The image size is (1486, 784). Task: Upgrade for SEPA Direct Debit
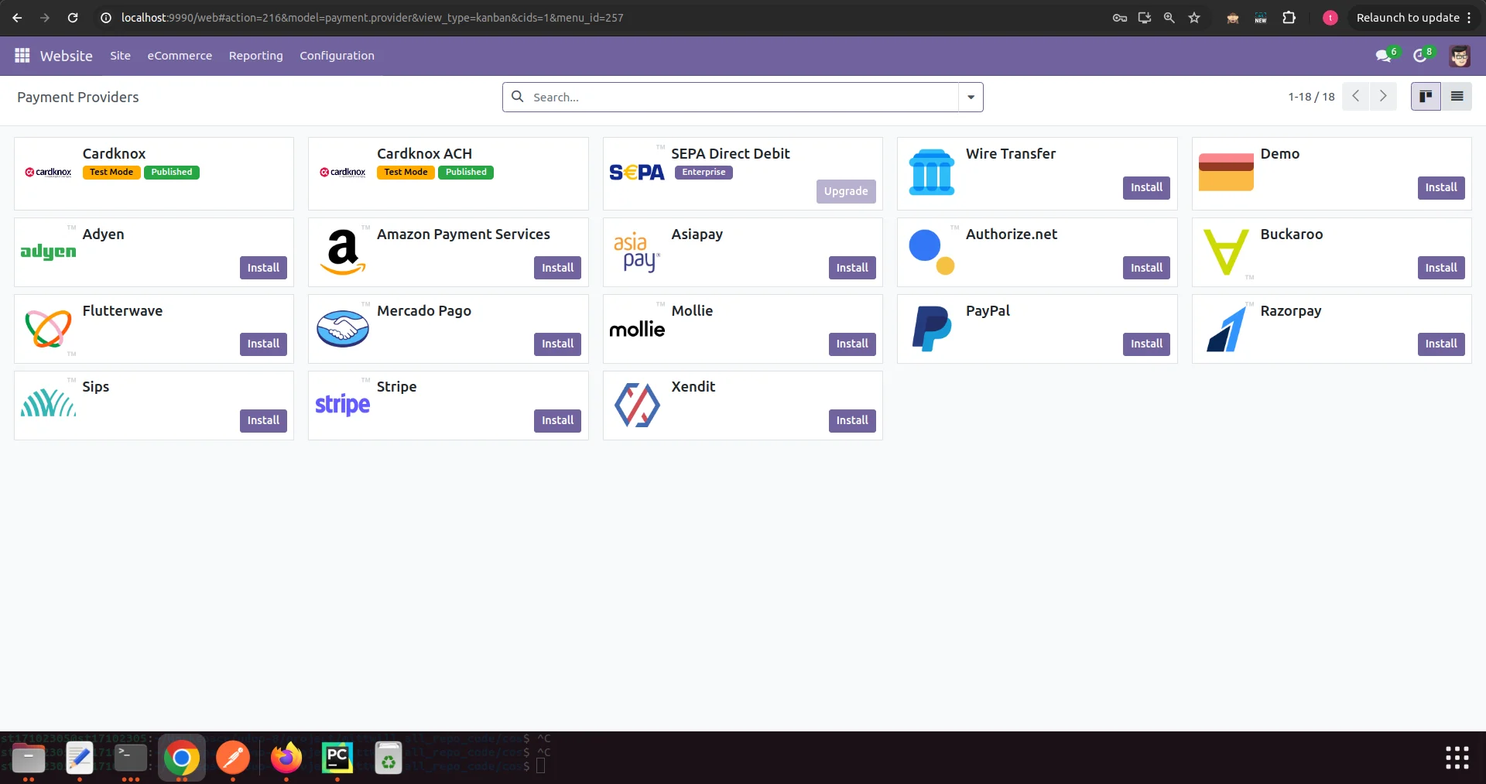pos(846,191)
